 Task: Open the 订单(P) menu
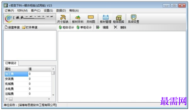coord(9,10)
